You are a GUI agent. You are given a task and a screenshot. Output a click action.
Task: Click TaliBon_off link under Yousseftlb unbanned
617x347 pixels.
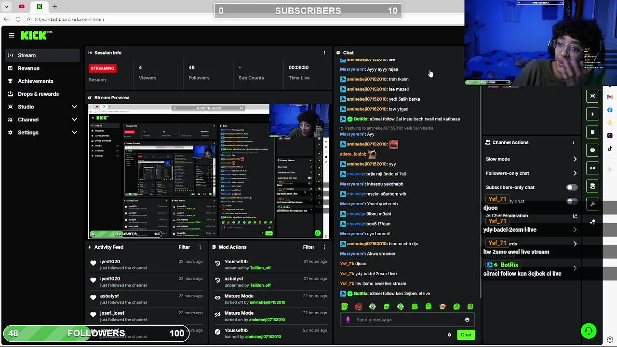coord(260,268)
